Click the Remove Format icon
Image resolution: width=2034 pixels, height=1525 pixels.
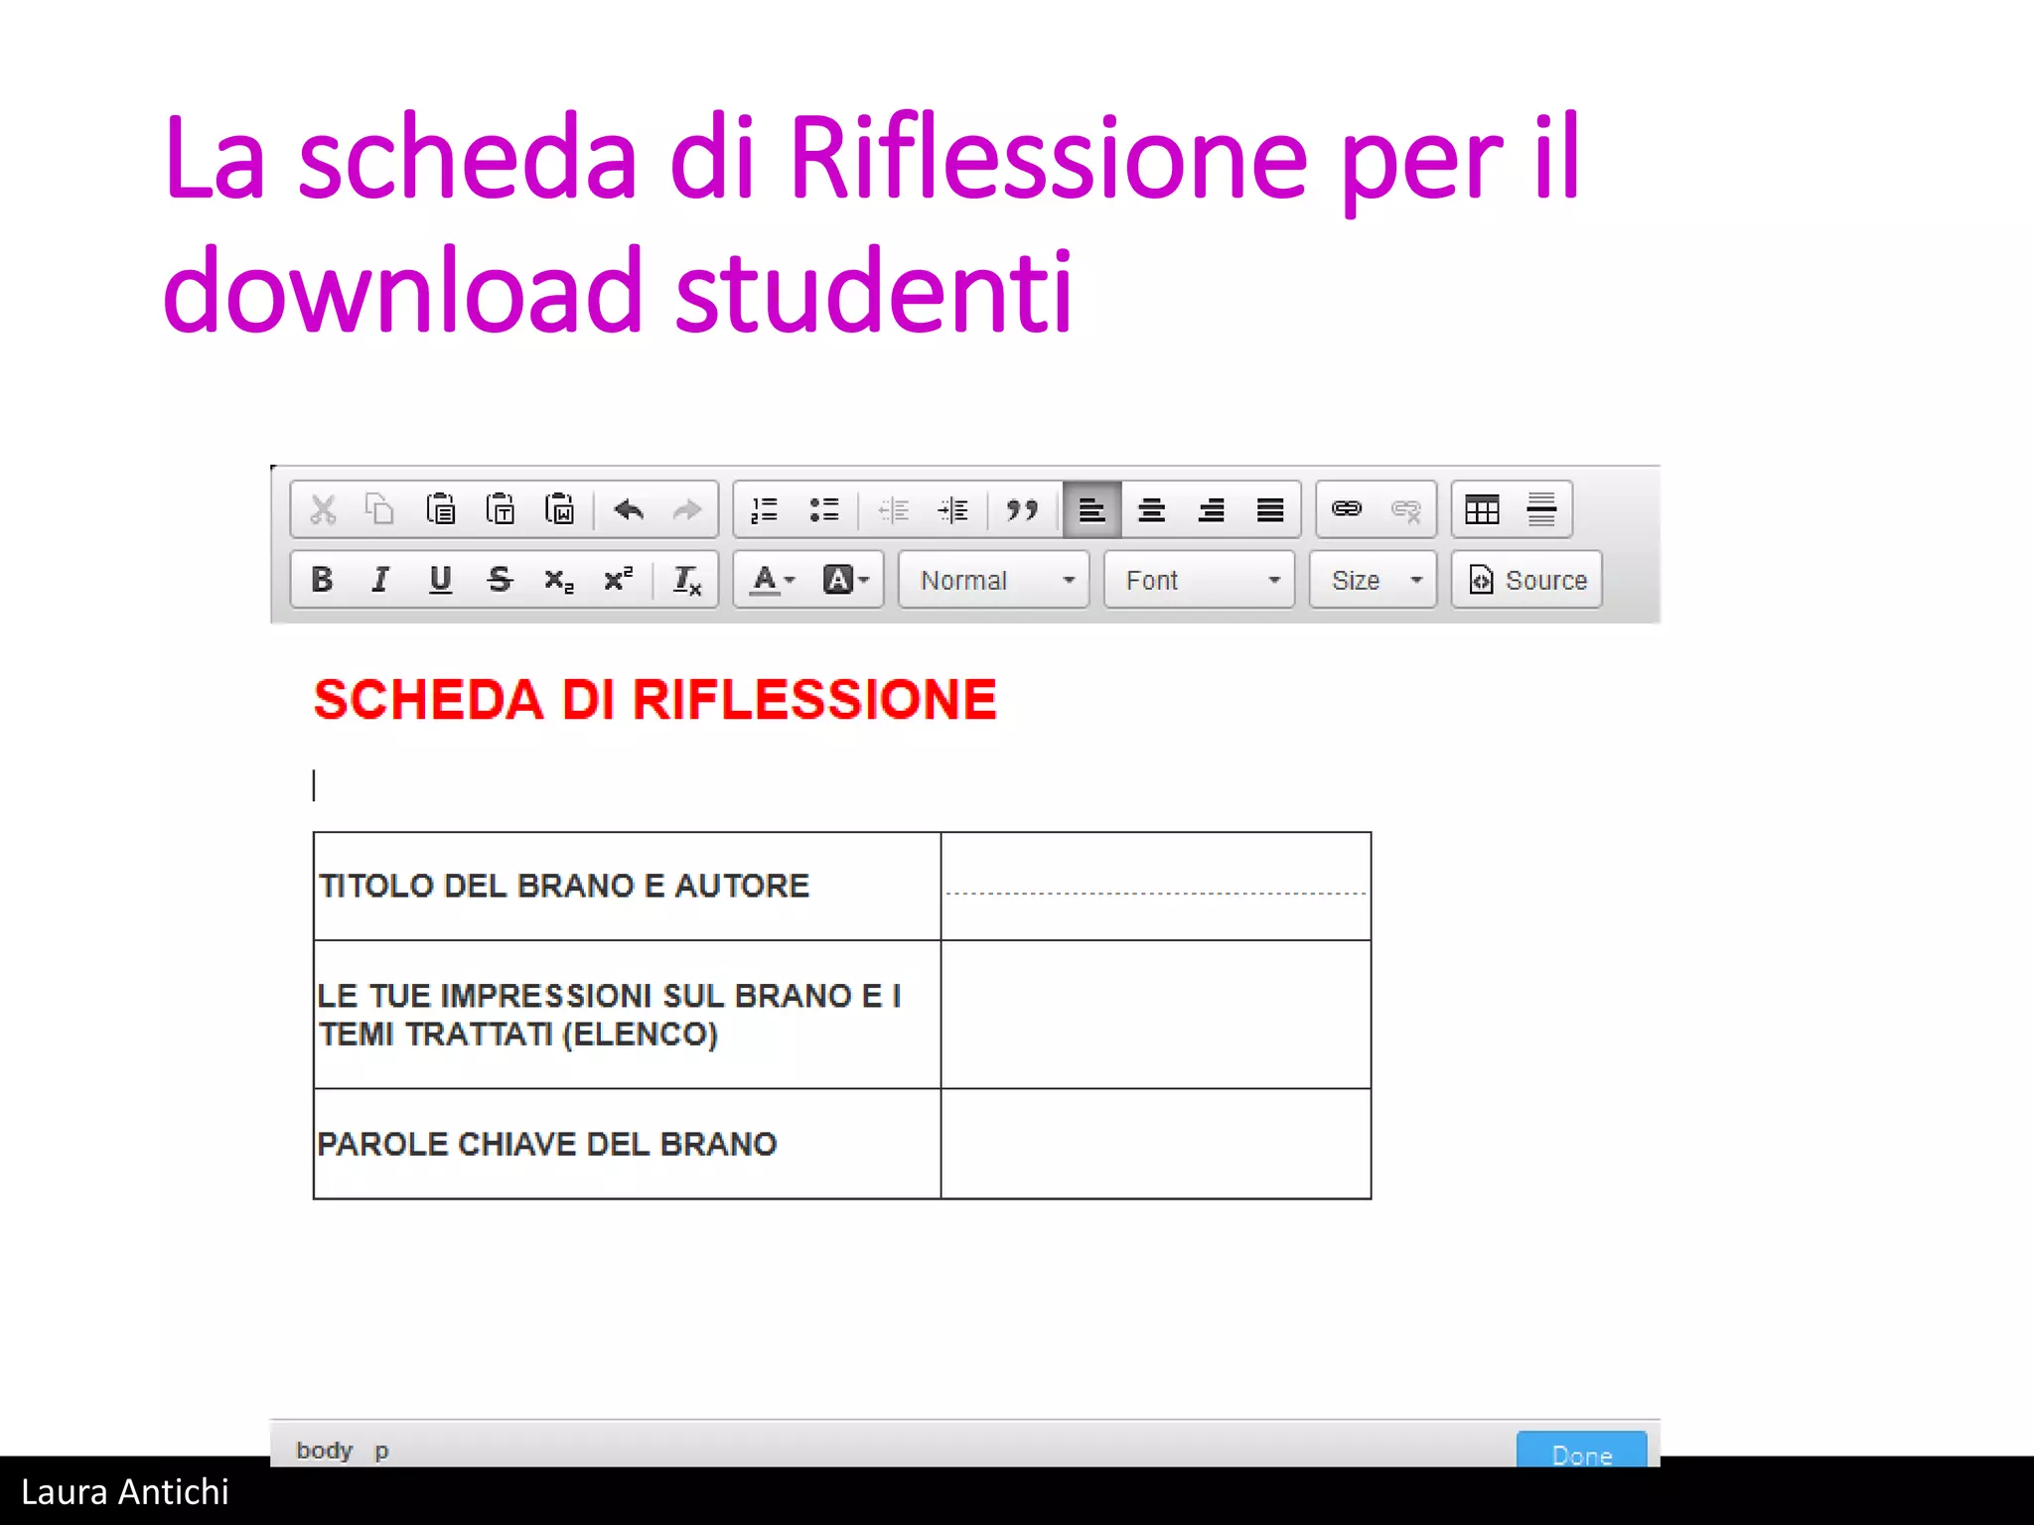687,580
